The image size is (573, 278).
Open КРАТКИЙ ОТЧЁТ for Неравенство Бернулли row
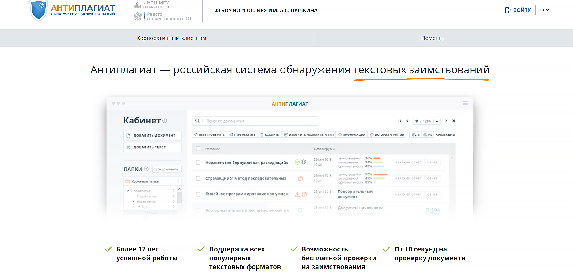tap(408, 163)
